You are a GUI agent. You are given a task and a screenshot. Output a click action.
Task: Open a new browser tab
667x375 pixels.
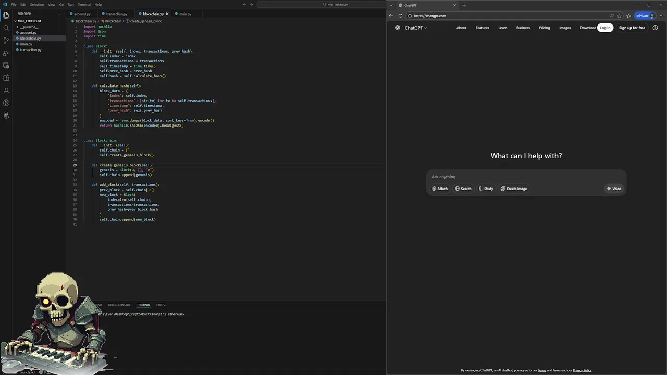point(464,5)
